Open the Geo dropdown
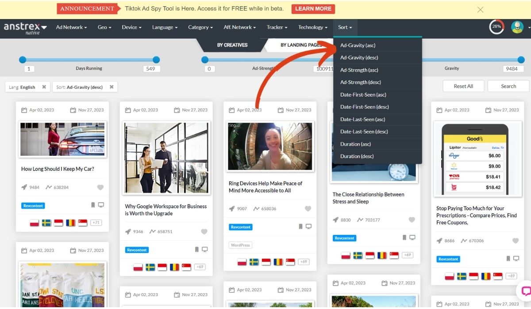This screenshot has height=309, width=531. [104, 27]
